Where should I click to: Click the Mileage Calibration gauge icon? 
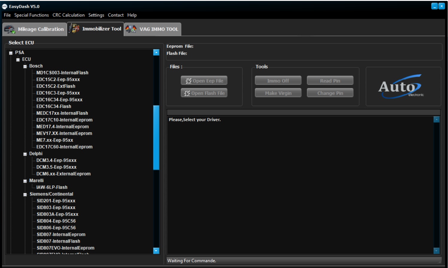click(9, 29)
